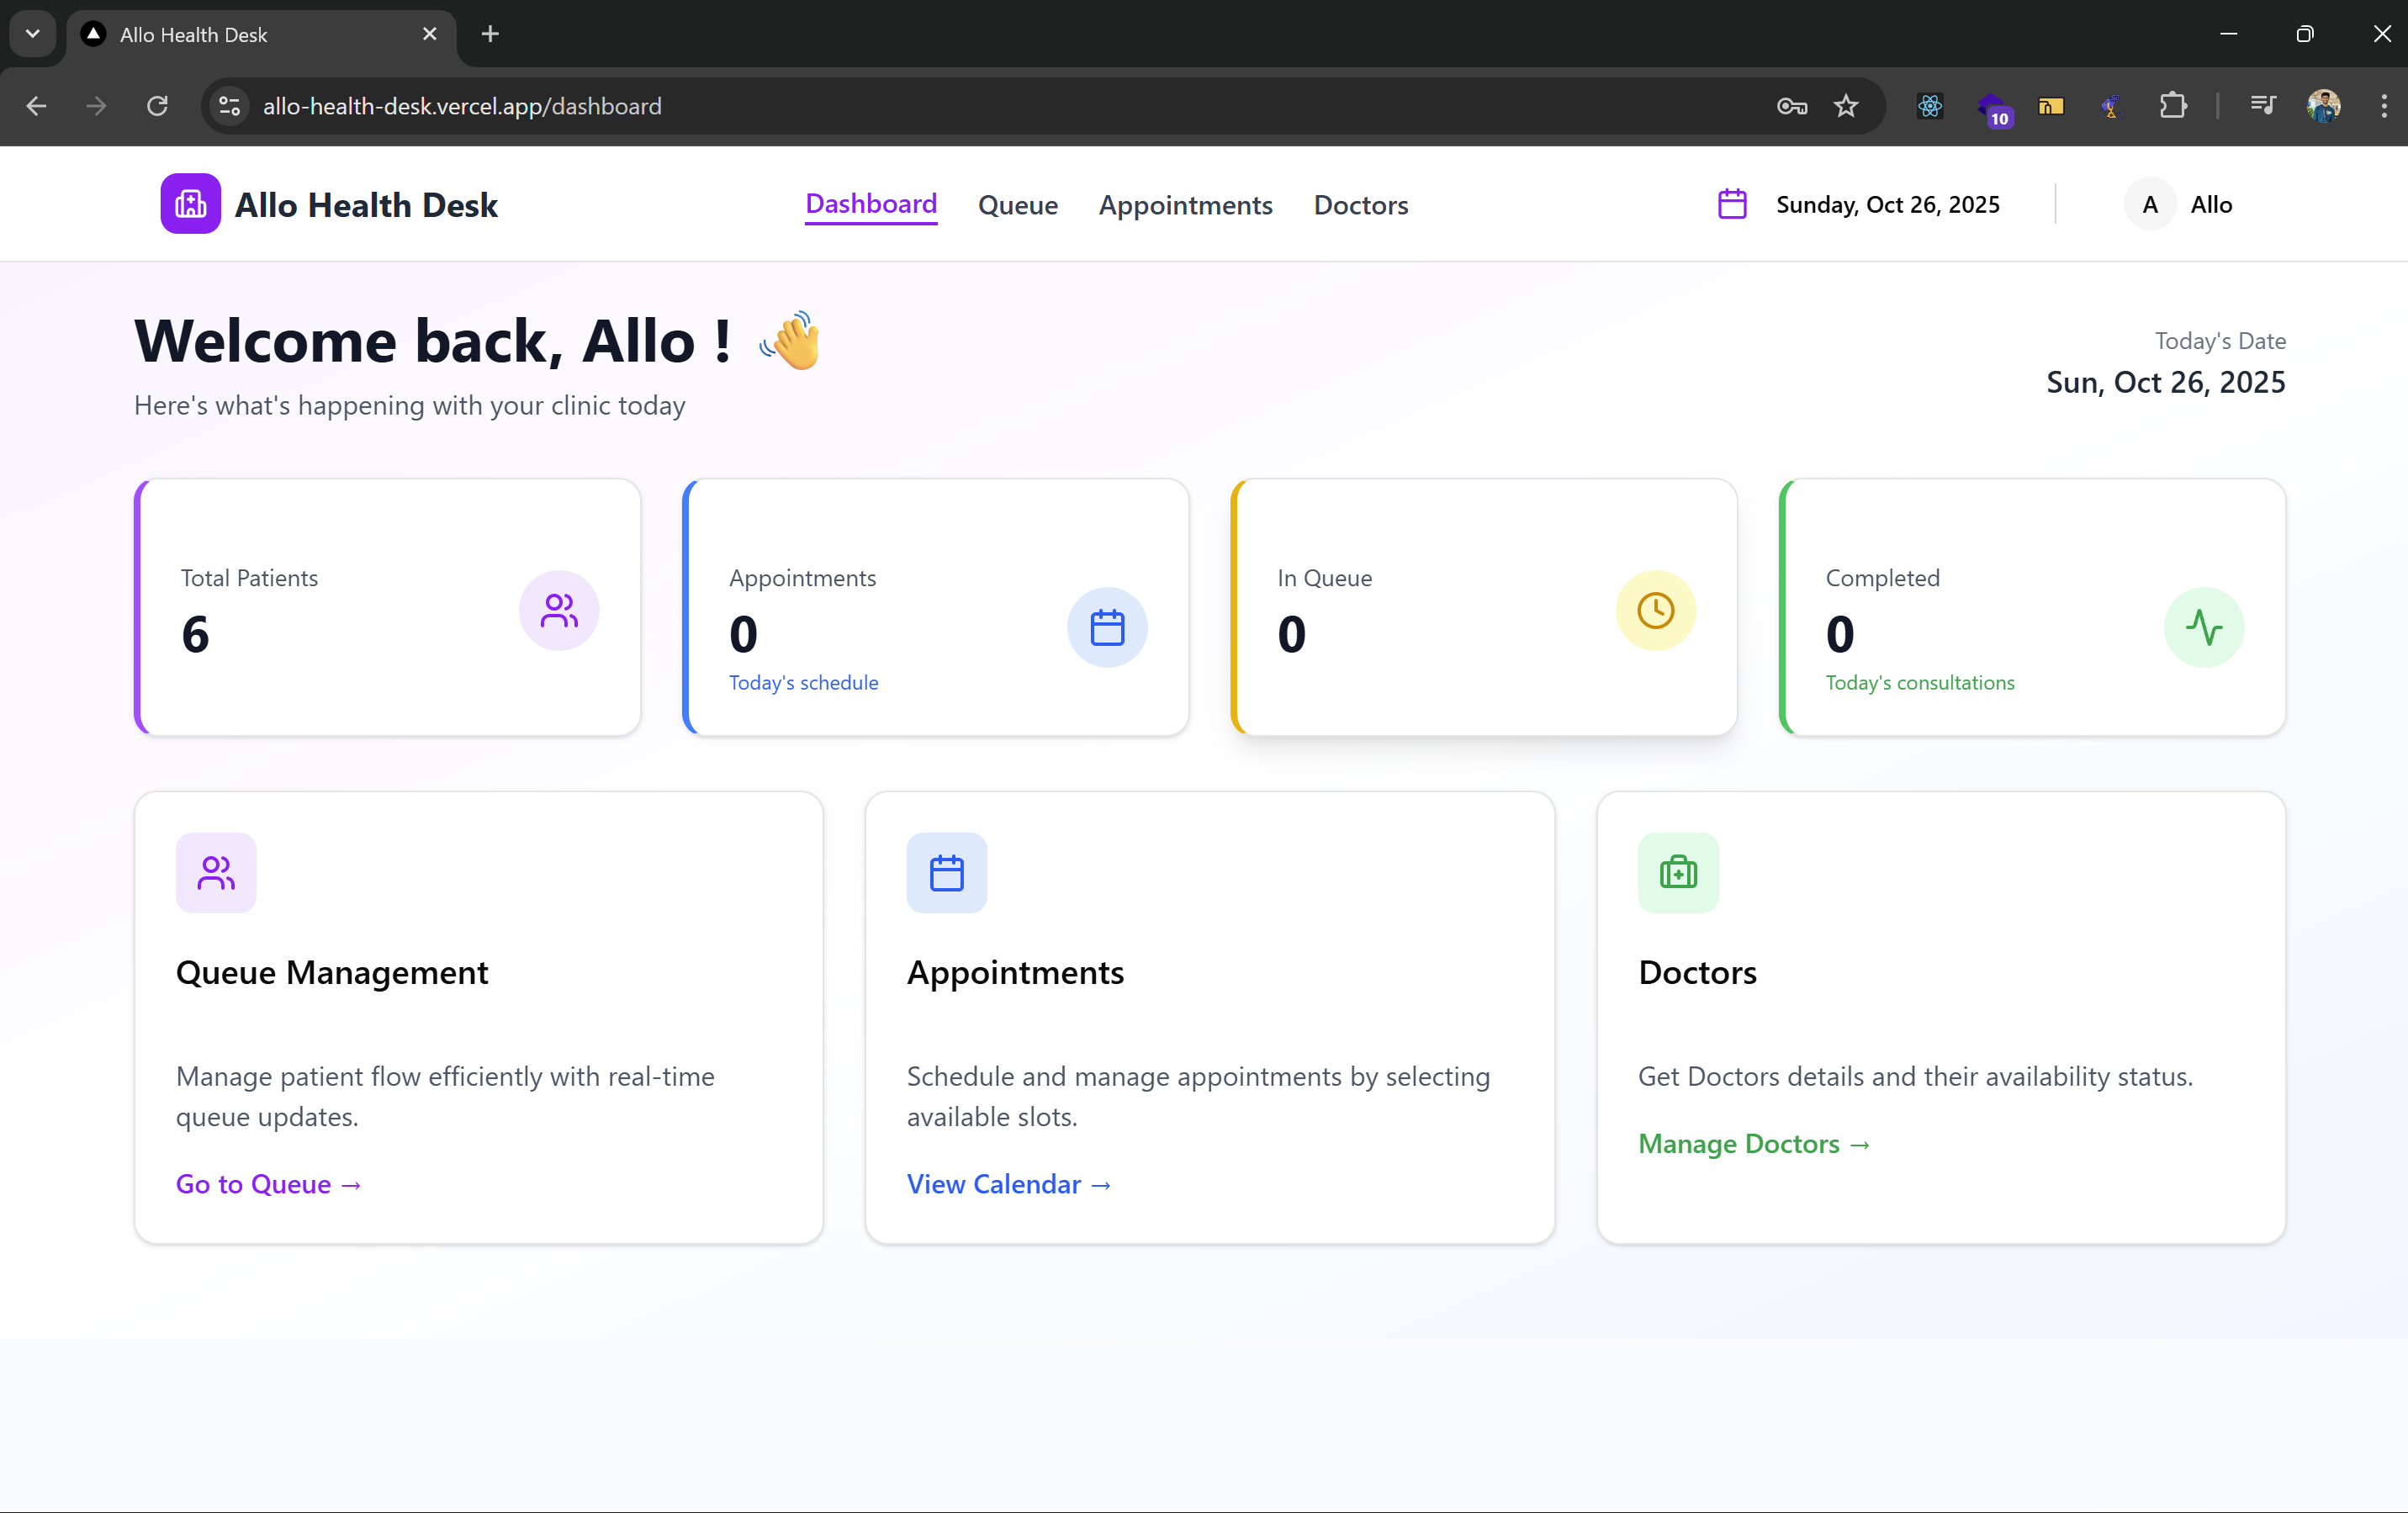Screen dimensions: 2408x1513
Task: Click the pulse icon on Completed card
Action: click(2205, 628)
